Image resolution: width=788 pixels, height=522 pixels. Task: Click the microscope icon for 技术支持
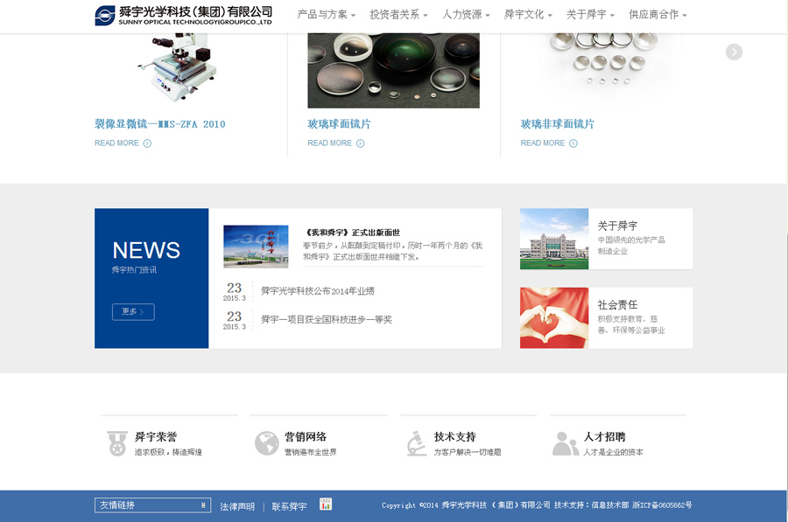click(x=417, y=443)
